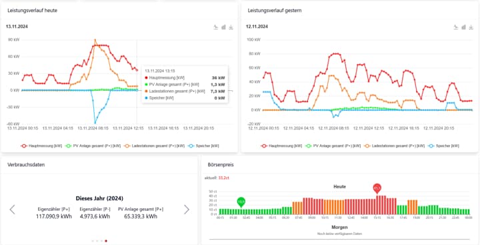
Task: Select the third Verbrauchsdaten carousel dot
Action: [101, 241]
